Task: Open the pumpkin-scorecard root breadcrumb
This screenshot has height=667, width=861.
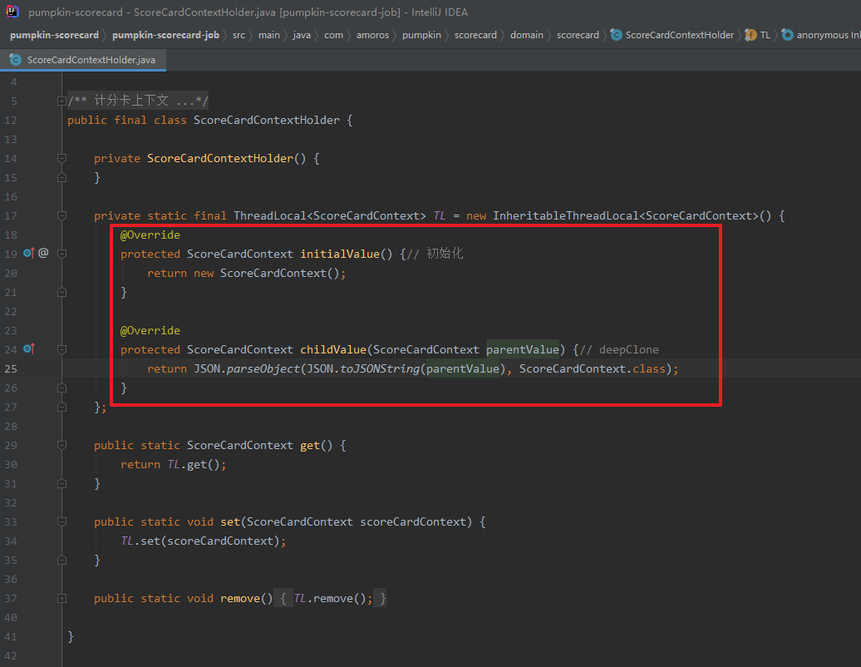Action: (x=54, y=35)
